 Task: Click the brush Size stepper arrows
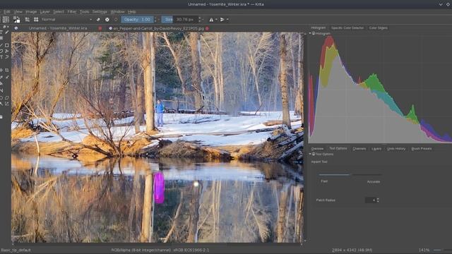(200, 20)
